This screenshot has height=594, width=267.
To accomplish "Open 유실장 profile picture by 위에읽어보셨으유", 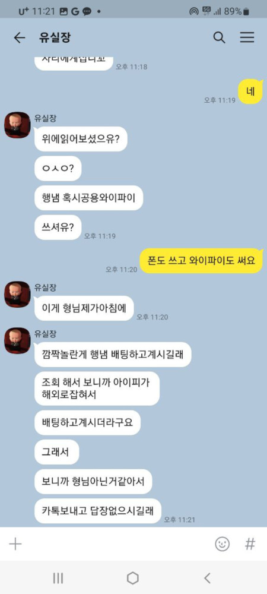I will pos(17,125).
